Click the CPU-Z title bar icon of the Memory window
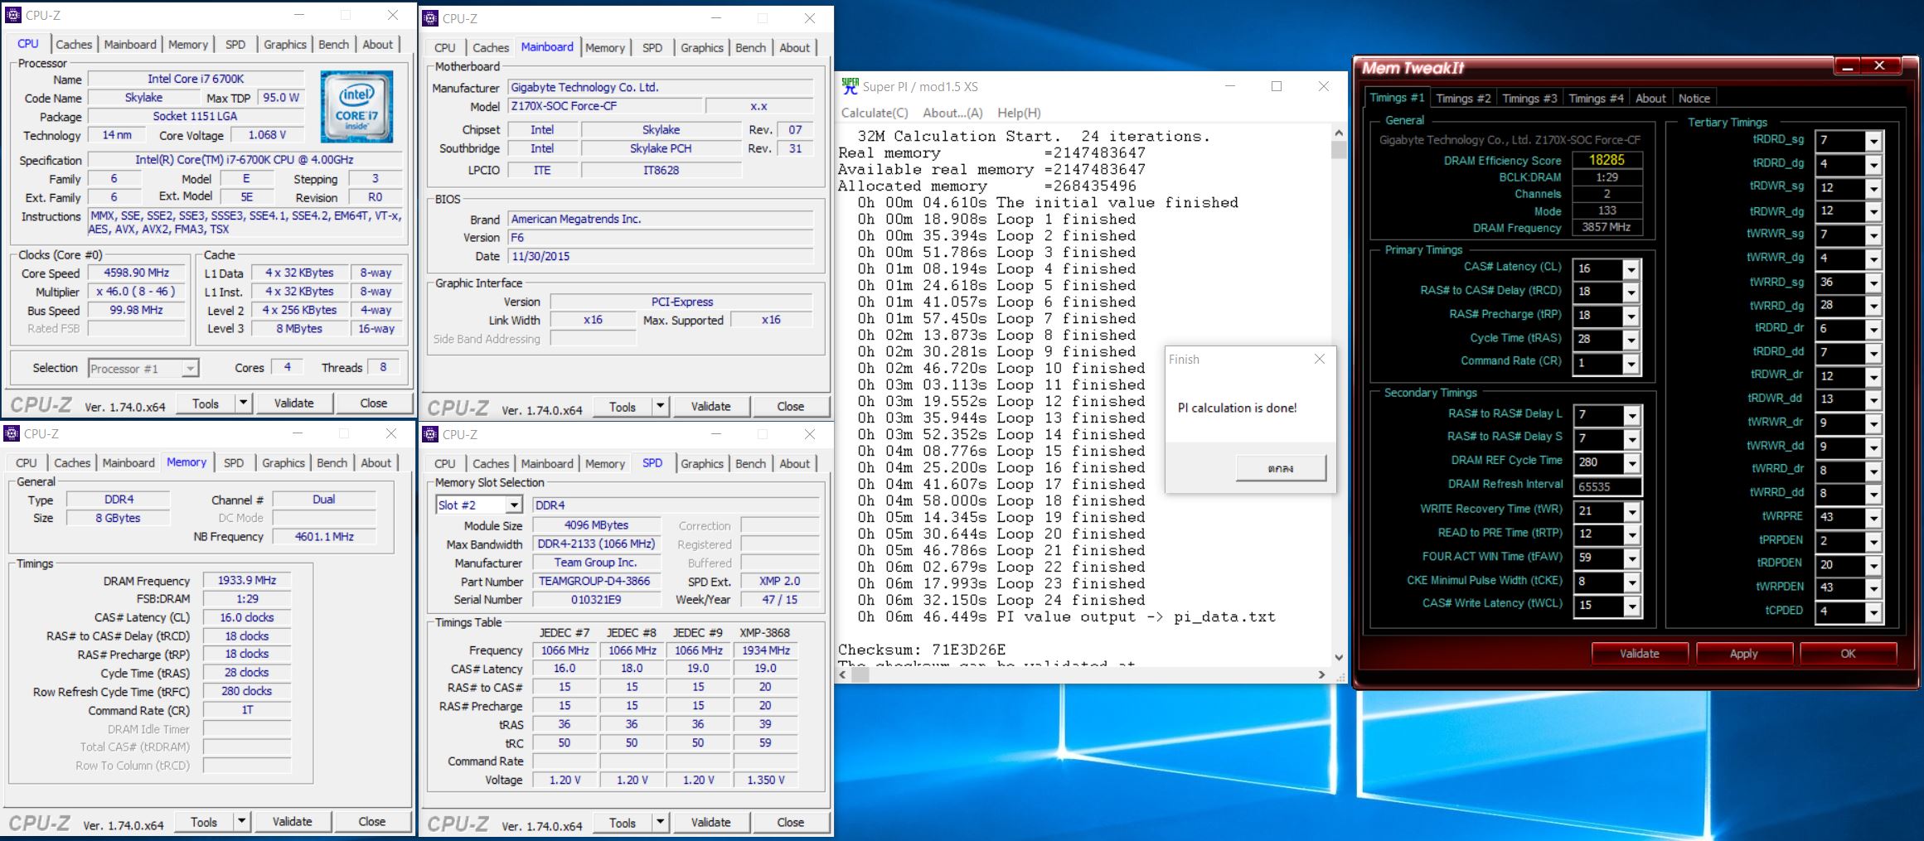This screenshot has width=1924, height=841. tap(12, 433)
